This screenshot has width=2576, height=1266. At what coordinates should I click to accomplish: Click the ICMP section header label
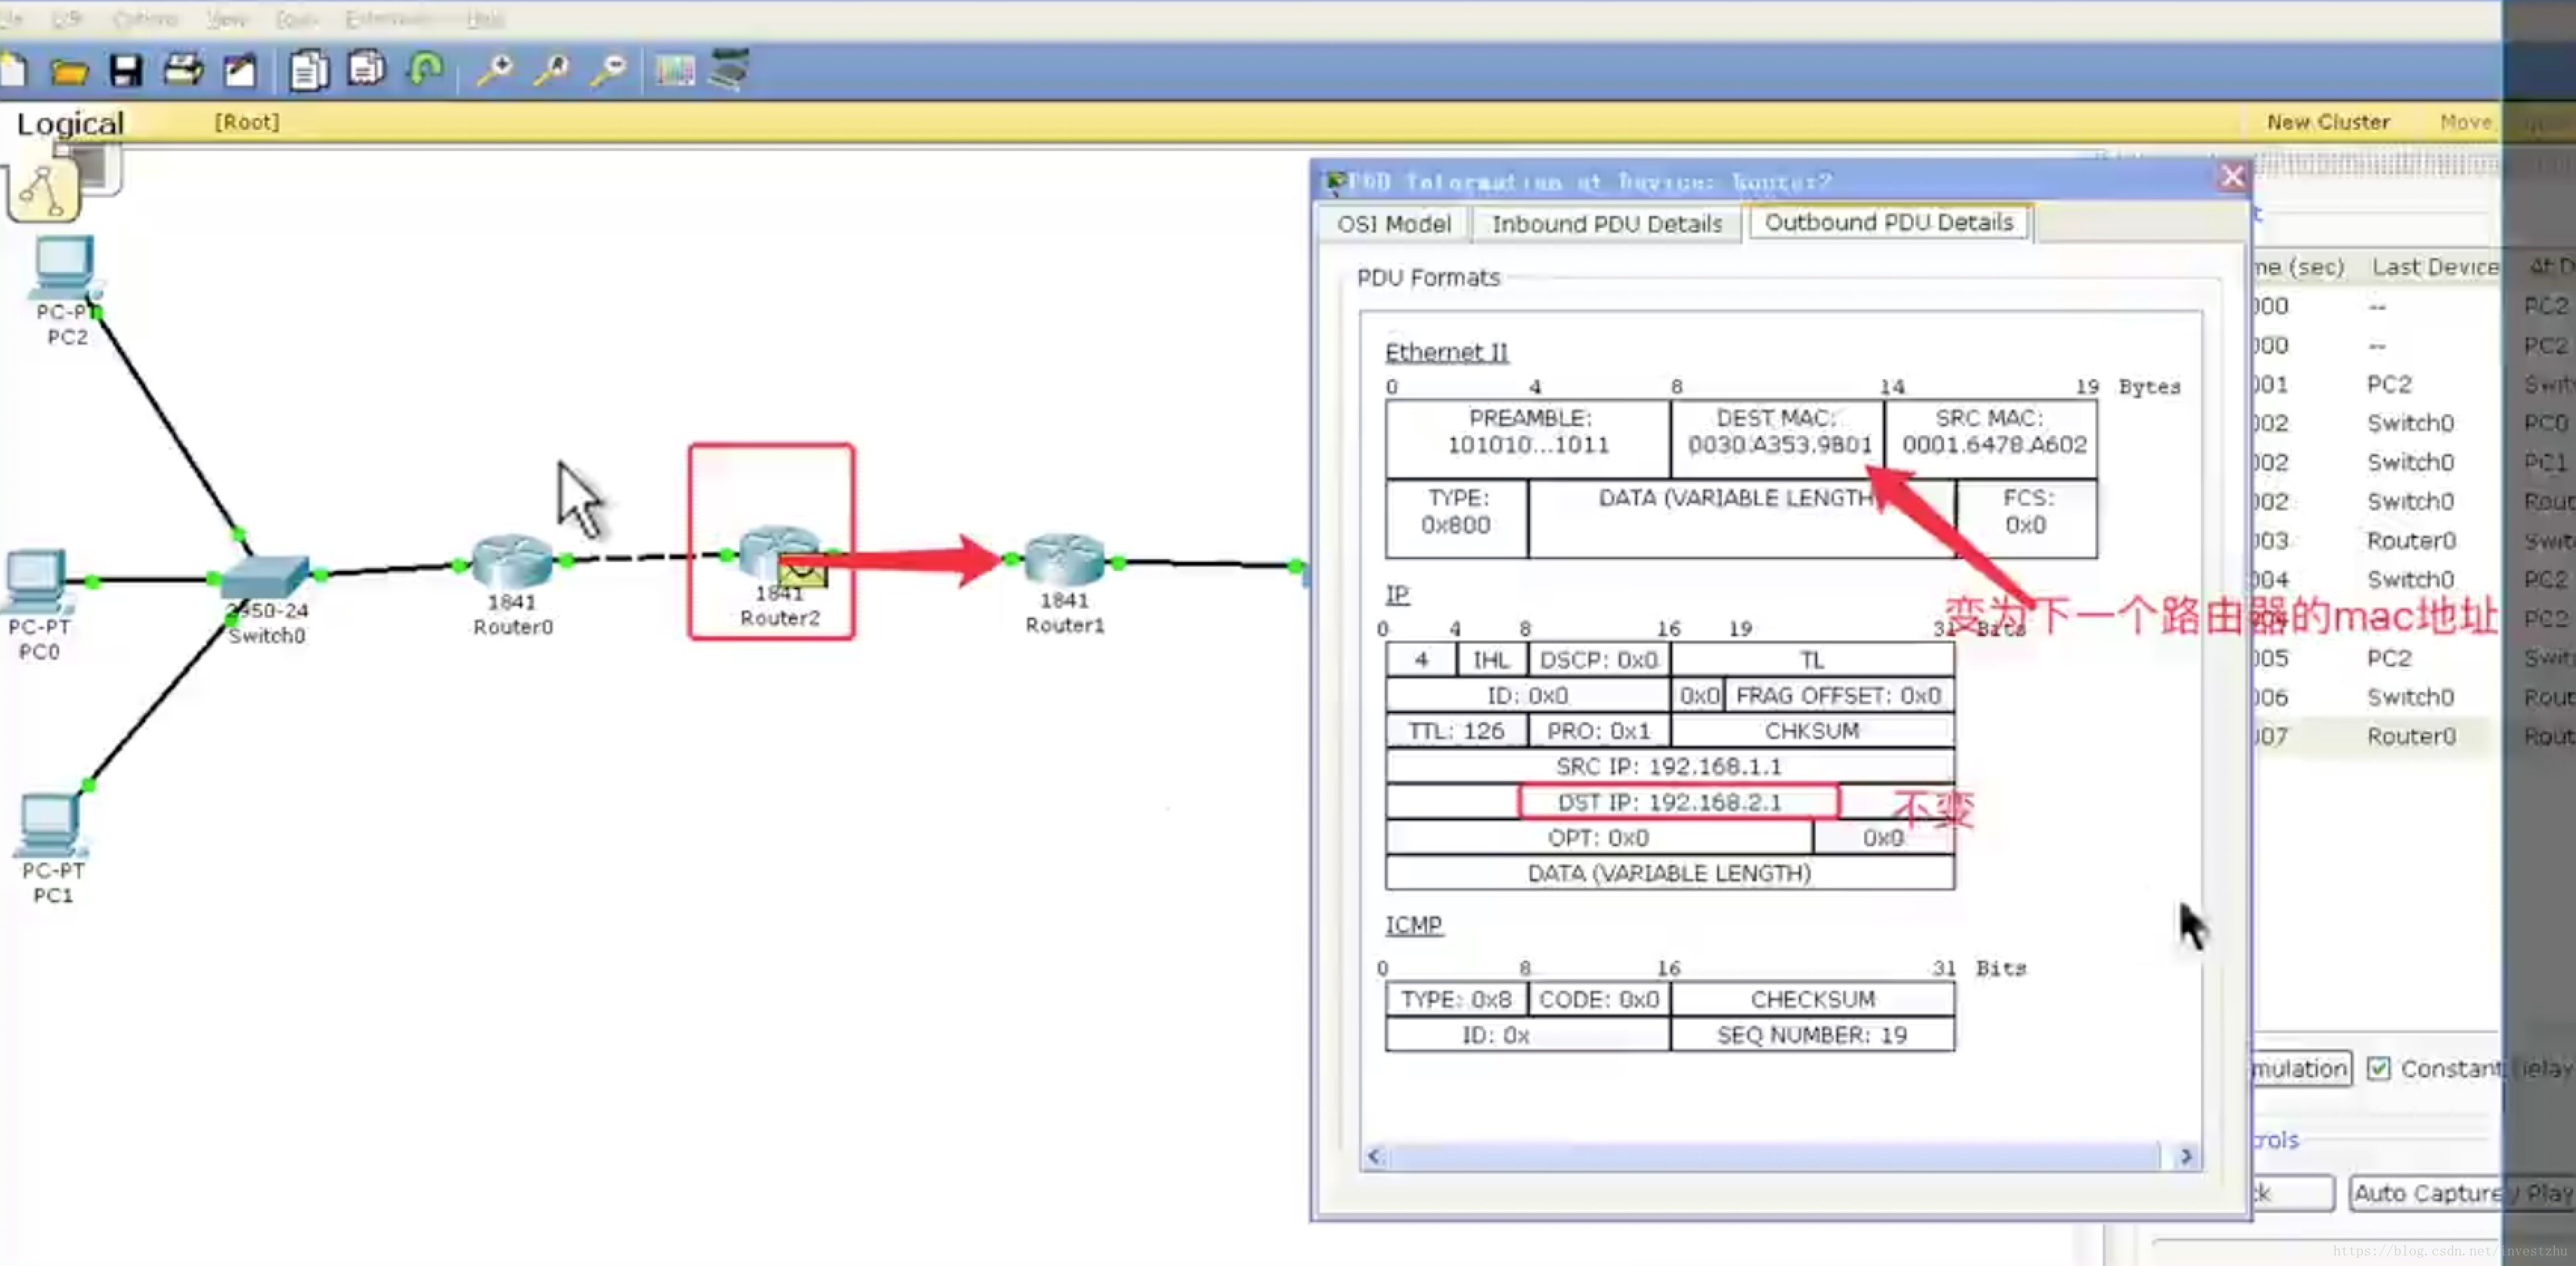pyautogui.click(x=1413, y=925)
